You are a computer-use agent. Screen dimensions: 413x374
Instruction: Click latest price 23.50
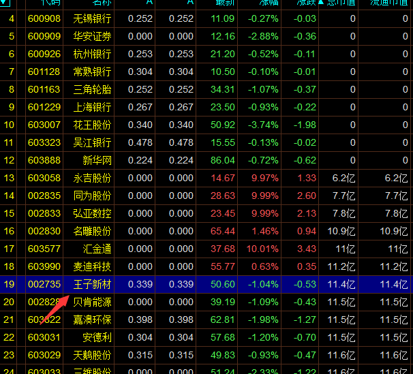pyautogui.click(x=223, y=107)
